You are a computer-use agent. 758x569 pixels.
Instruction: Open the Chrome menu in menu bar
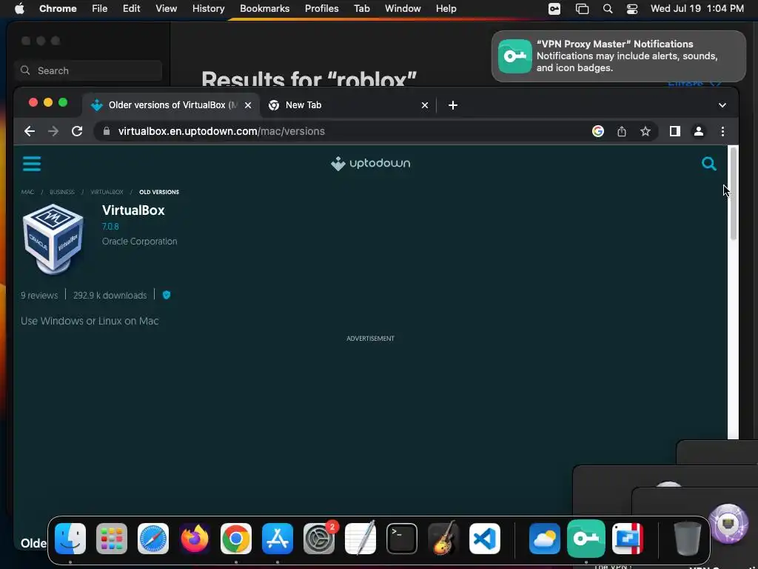click(x=58, y=9)
